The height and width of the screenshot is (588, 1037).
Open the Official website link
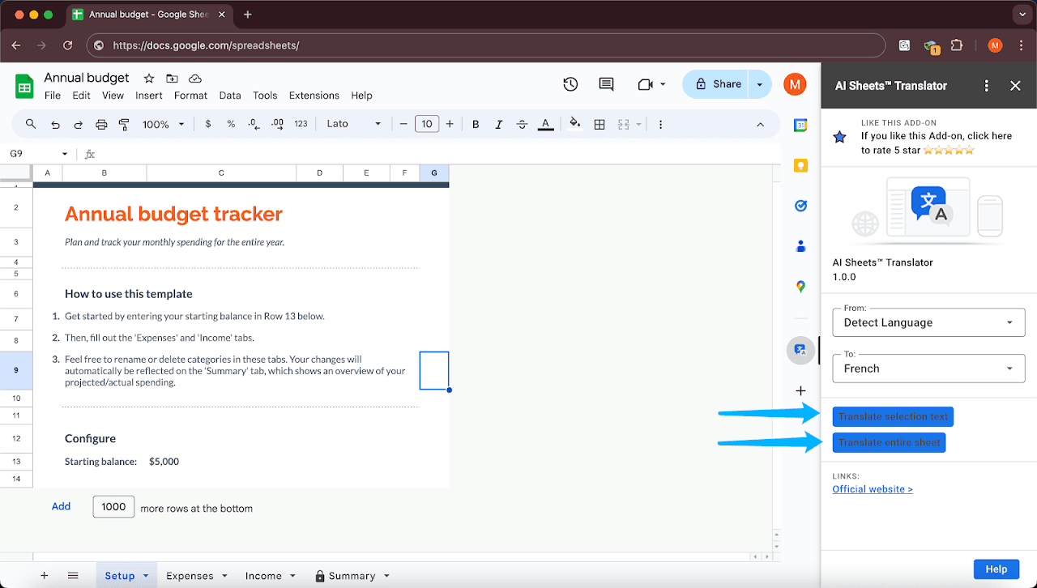tap(872, 488)
